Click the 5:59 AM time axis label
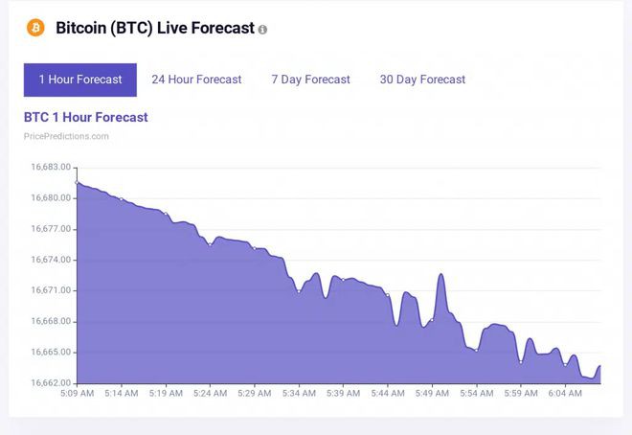The width and height of the screenshot is (632, 435). tap(519, 393)
